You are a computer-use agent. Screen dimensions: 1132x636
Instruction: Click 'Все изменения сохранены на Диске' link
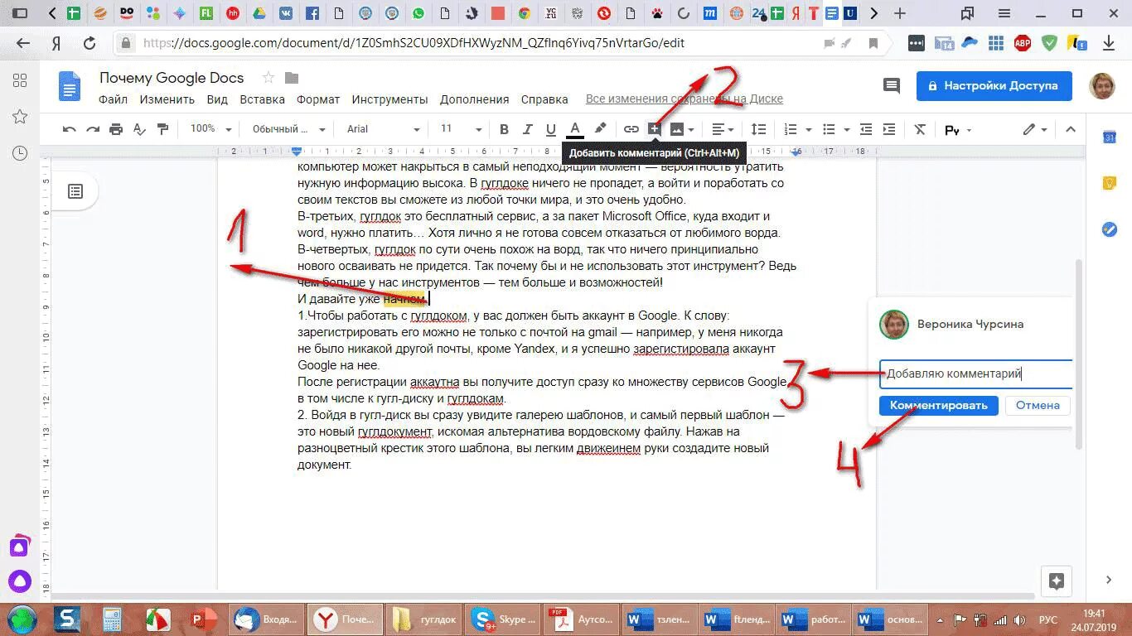[685, 99]
